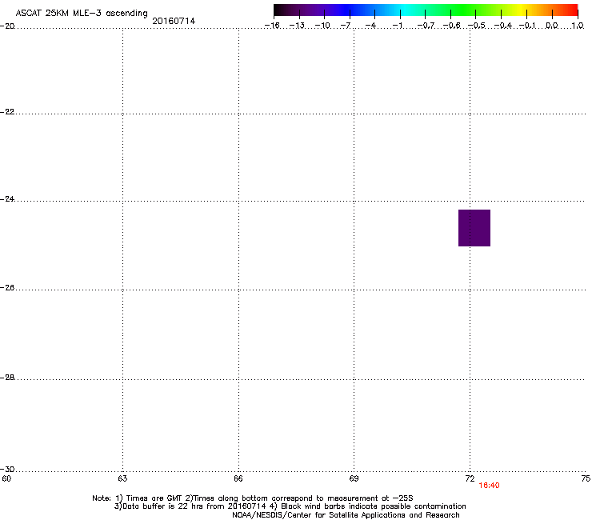Click the longitude label 72
The width and height of the screenshot is (592, 520).
[470, 478]
